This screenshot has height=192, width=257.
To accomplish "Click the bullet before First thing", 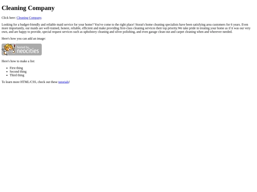I will [x=7, y=68].
